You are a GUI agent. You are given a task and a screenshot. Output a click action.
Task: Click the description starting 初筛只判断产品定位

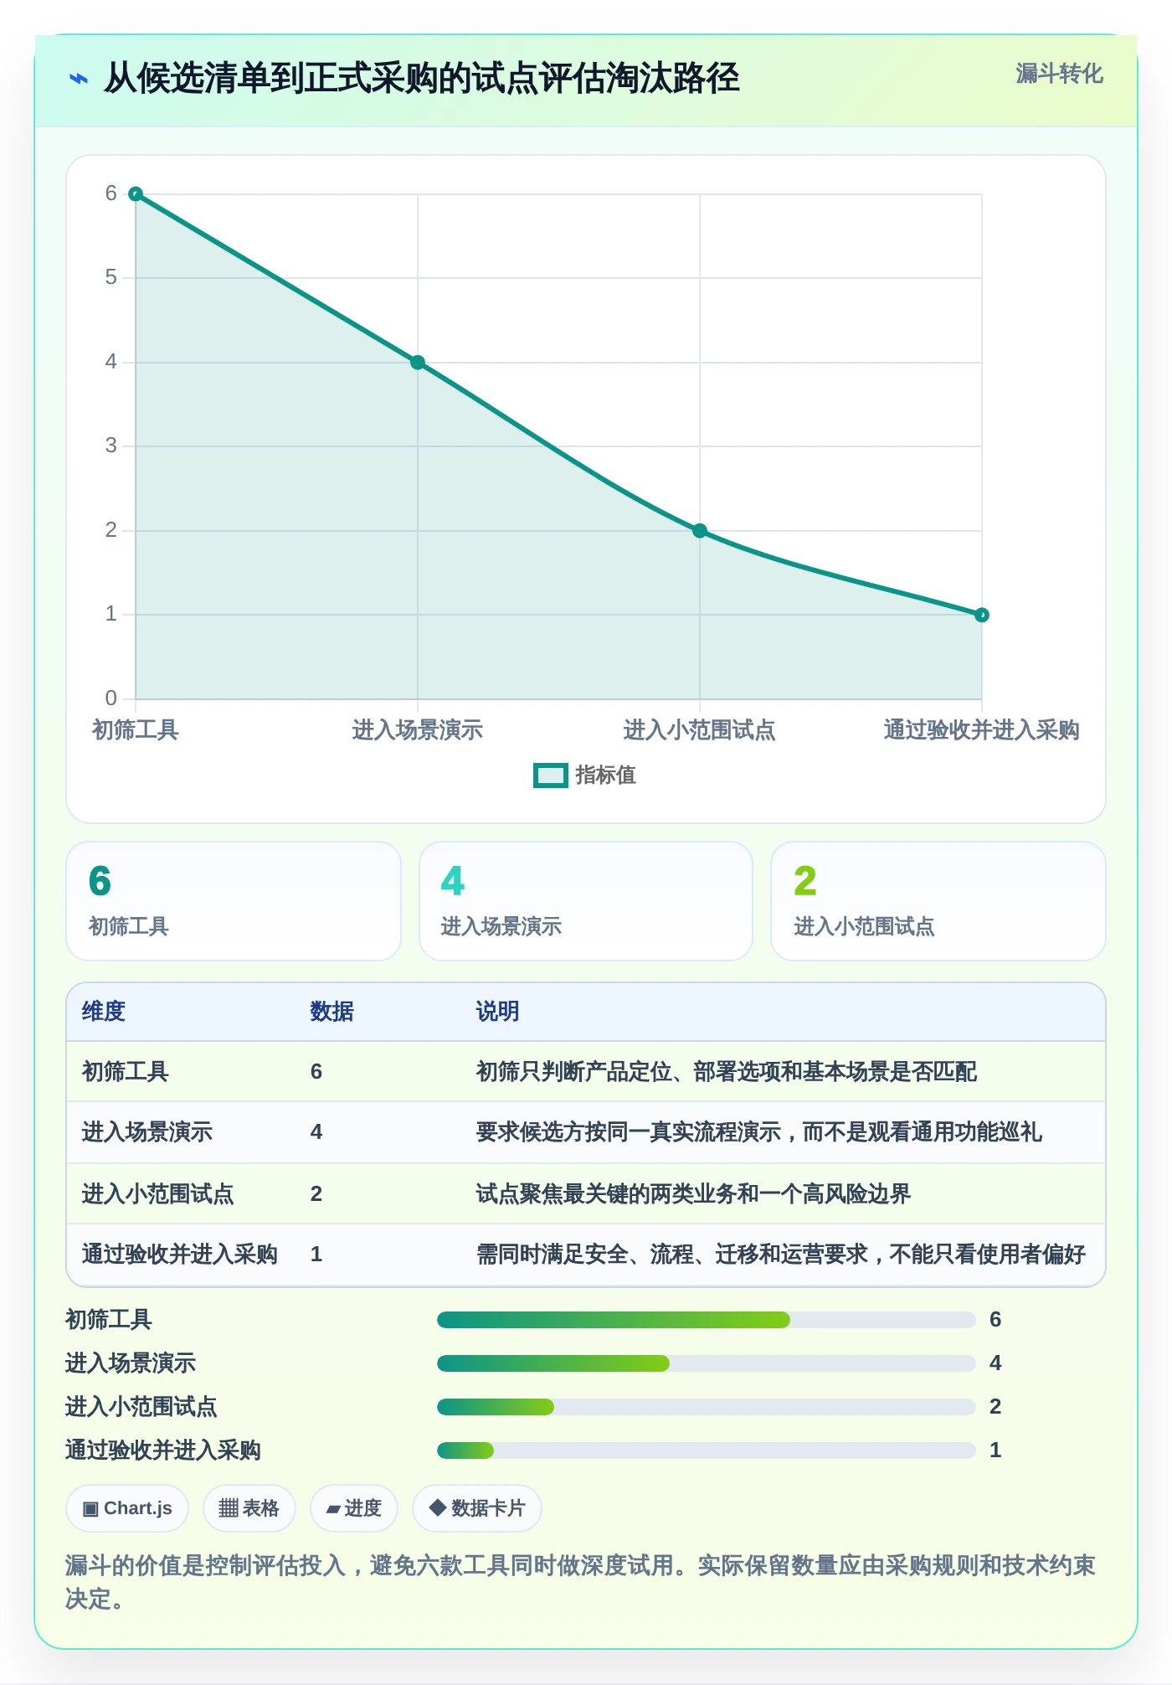(727, 1072)
